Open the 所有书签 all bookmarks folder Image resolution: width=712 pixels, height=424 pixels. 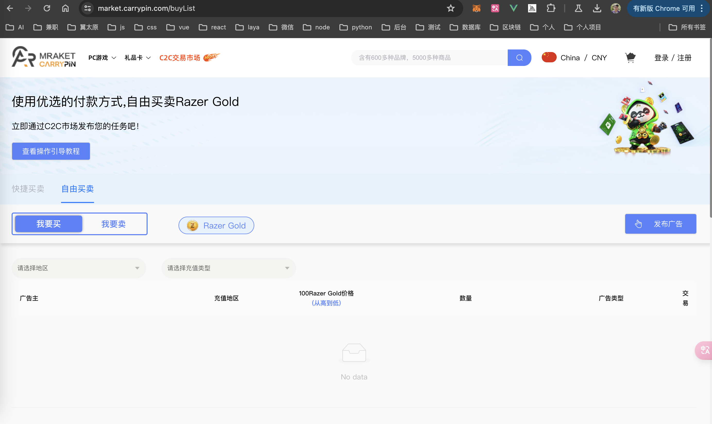[687, 27]
